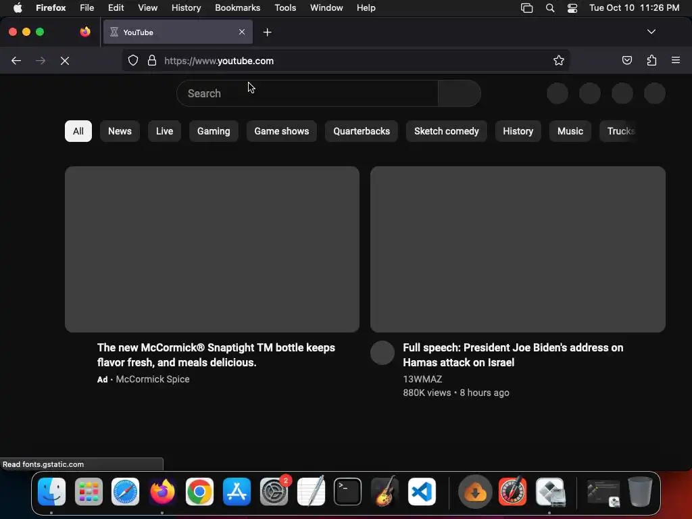Open Launchpad from the Dock
The image size is (692, 519).
click(x=89, y=492)
